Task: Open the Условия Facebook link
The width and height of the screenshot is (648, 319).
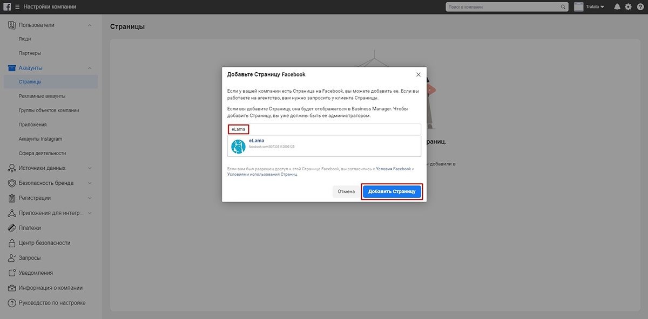Action: pyautogui.click(x=394, y=169)
